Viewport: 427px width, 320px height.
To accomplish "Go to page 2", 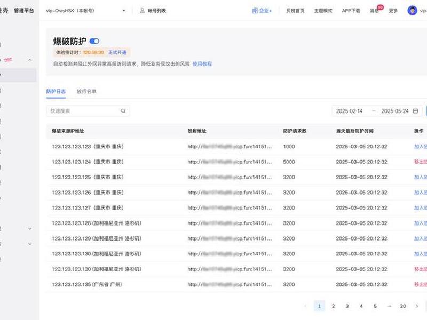I will pyautogui.click(x=333, y=306).
